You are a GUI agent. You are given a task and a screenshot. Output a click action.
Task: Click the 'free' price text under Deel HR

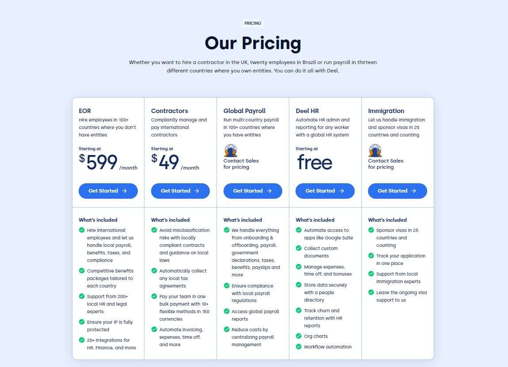point(314,163)
